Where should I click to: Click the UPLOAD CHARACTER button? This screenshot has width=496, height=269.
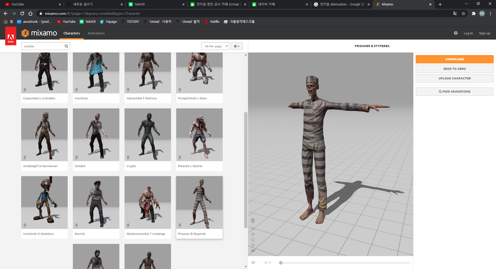(454, 78)
